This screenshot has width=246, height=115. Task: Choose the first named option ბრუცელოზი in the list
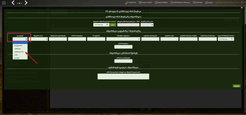20,46
